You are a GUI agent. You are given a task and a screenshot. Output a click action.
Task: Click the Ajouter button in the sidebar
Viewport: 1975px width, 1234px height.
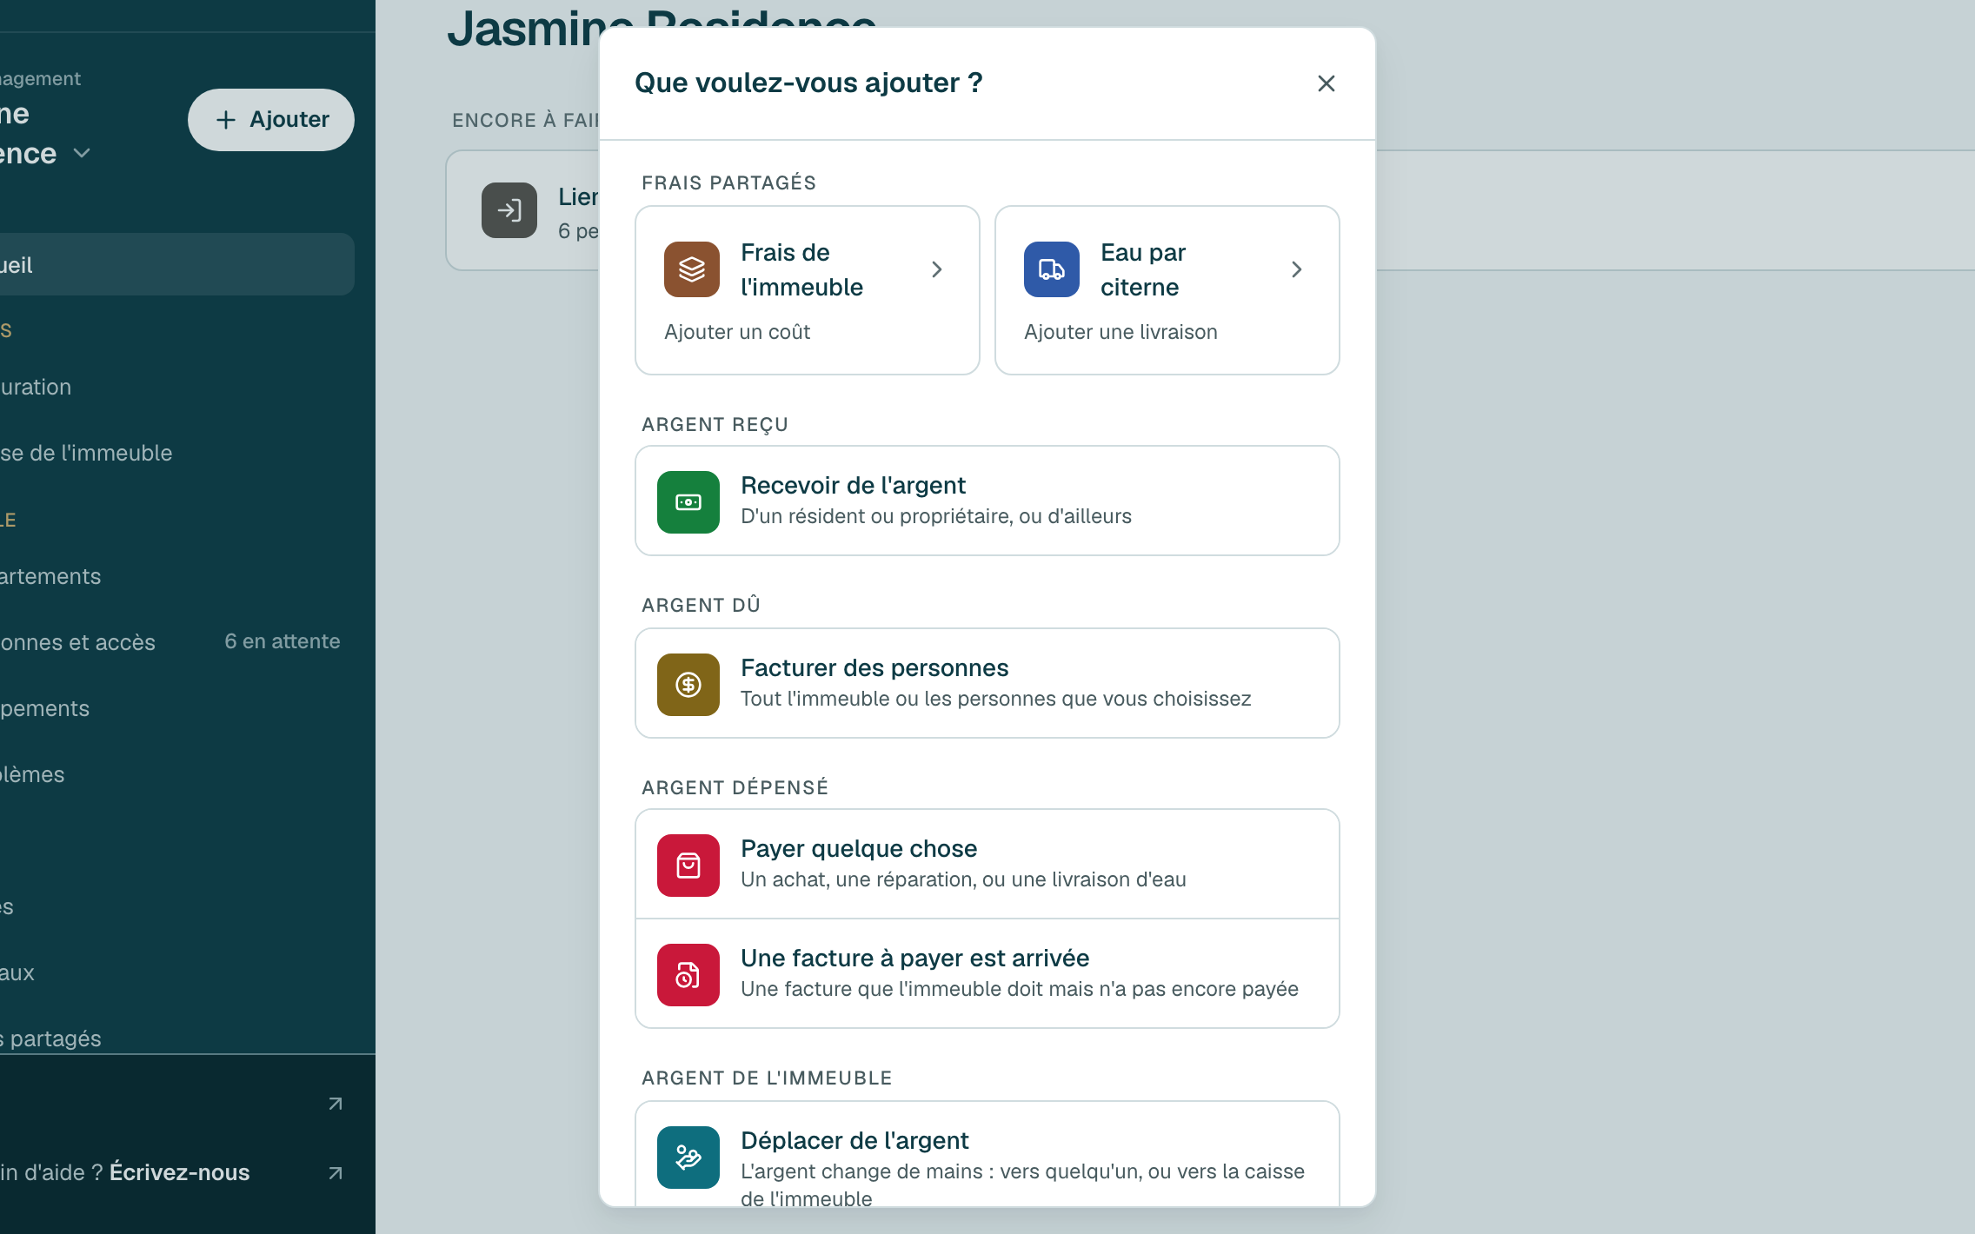pyautogui.click(x=271, y=120)
